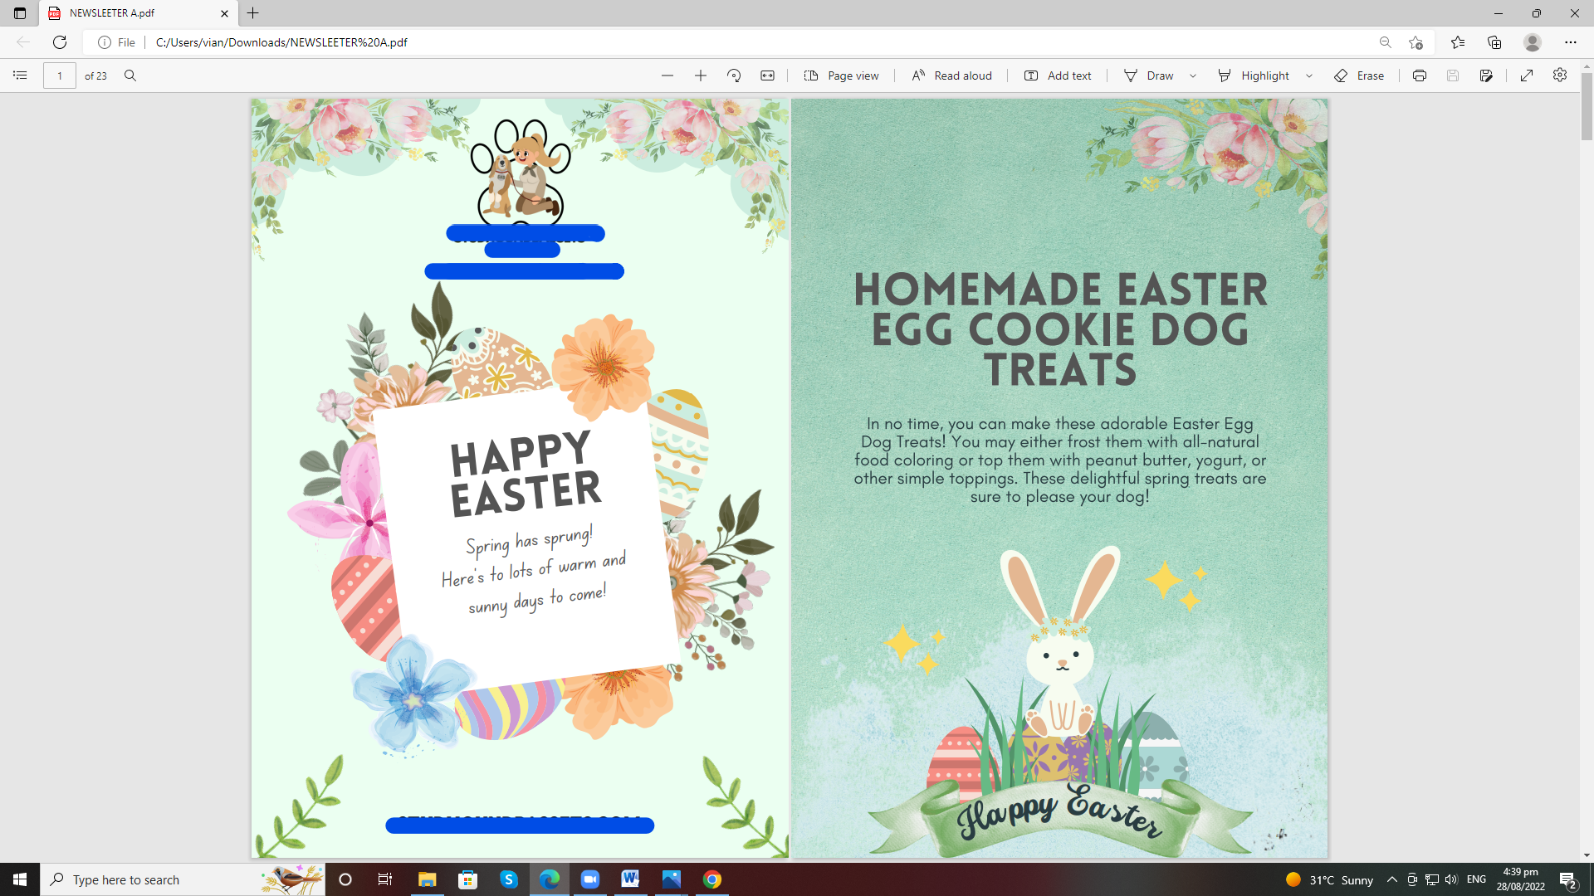Screen dimensions: 1594x896
Task: Open the Page view options
Action: click(x=841, y=75)
